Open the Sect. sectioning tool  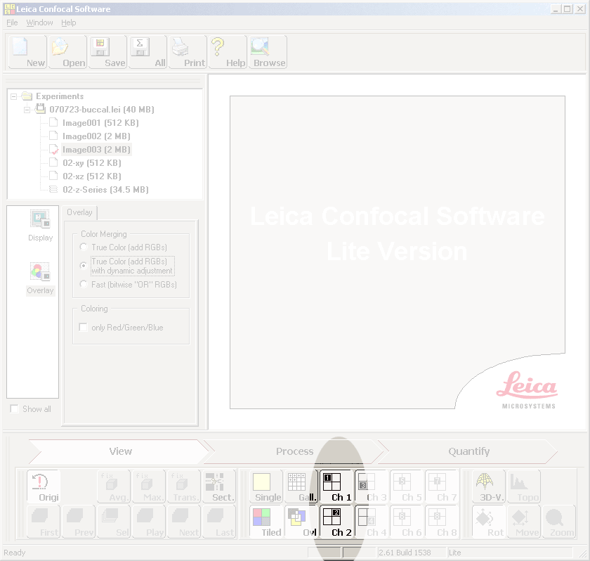point(219,486)
